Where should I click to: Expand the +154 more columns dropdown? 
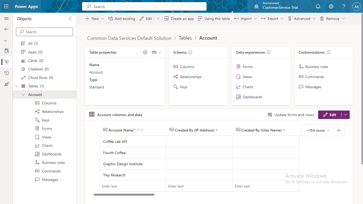click(x=318, y=130)
